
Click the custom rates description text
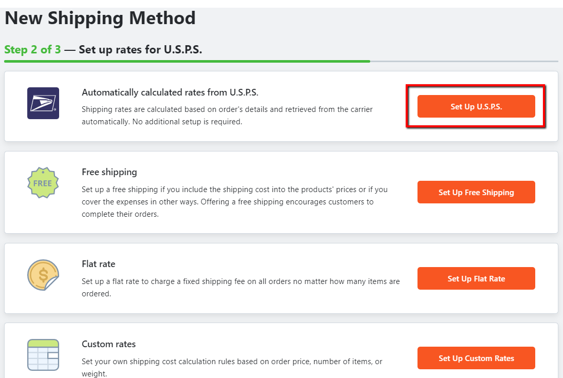231,367
